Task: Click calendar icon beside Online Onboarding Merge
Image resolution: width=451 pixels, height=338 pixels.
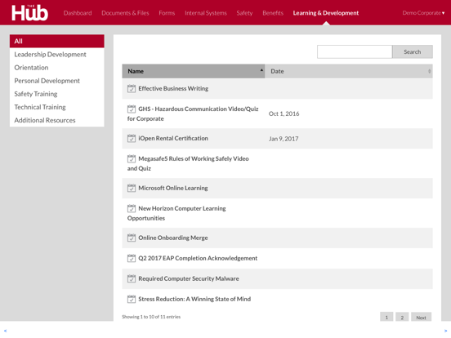Action: (132, 238)
